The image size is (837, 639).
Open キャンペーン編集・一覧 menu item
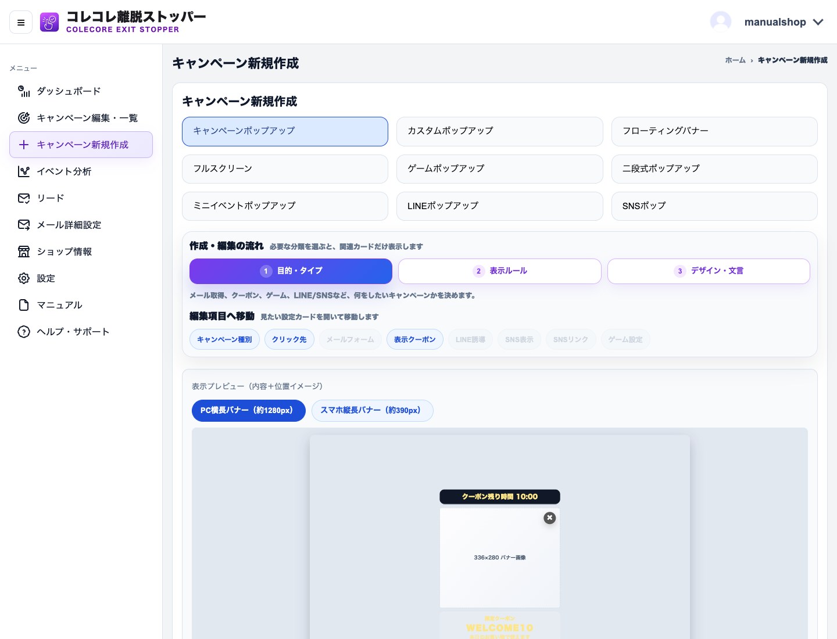tap(81, 118)
